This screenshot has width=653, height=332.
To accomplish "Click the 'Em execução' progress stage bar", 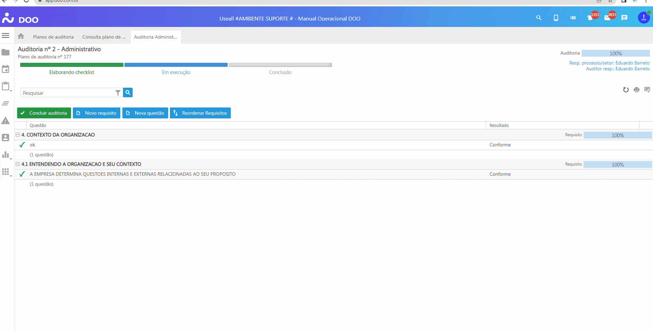I will coord(176,65).
